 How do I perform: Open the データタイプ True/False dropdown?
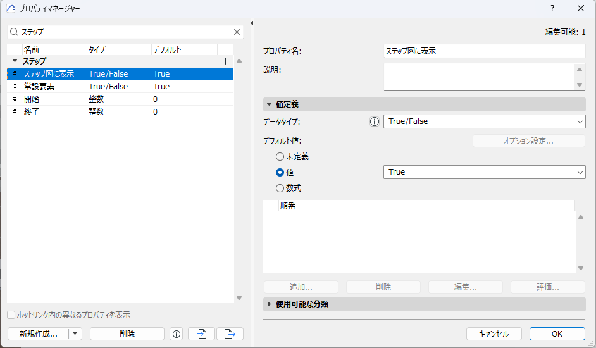484,121
